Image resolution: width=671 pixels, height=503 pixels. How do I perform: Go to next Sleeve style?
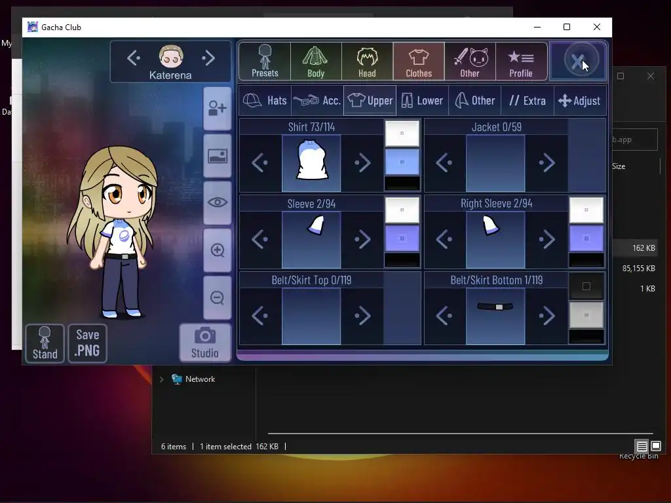pyautogui.click(x=362, y=239)
